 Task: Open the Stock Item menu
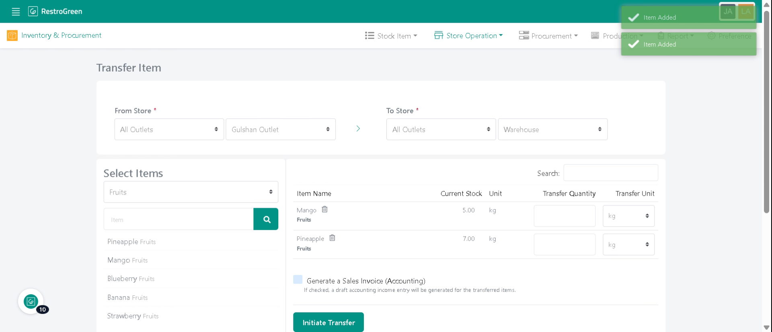click(391, 36)
